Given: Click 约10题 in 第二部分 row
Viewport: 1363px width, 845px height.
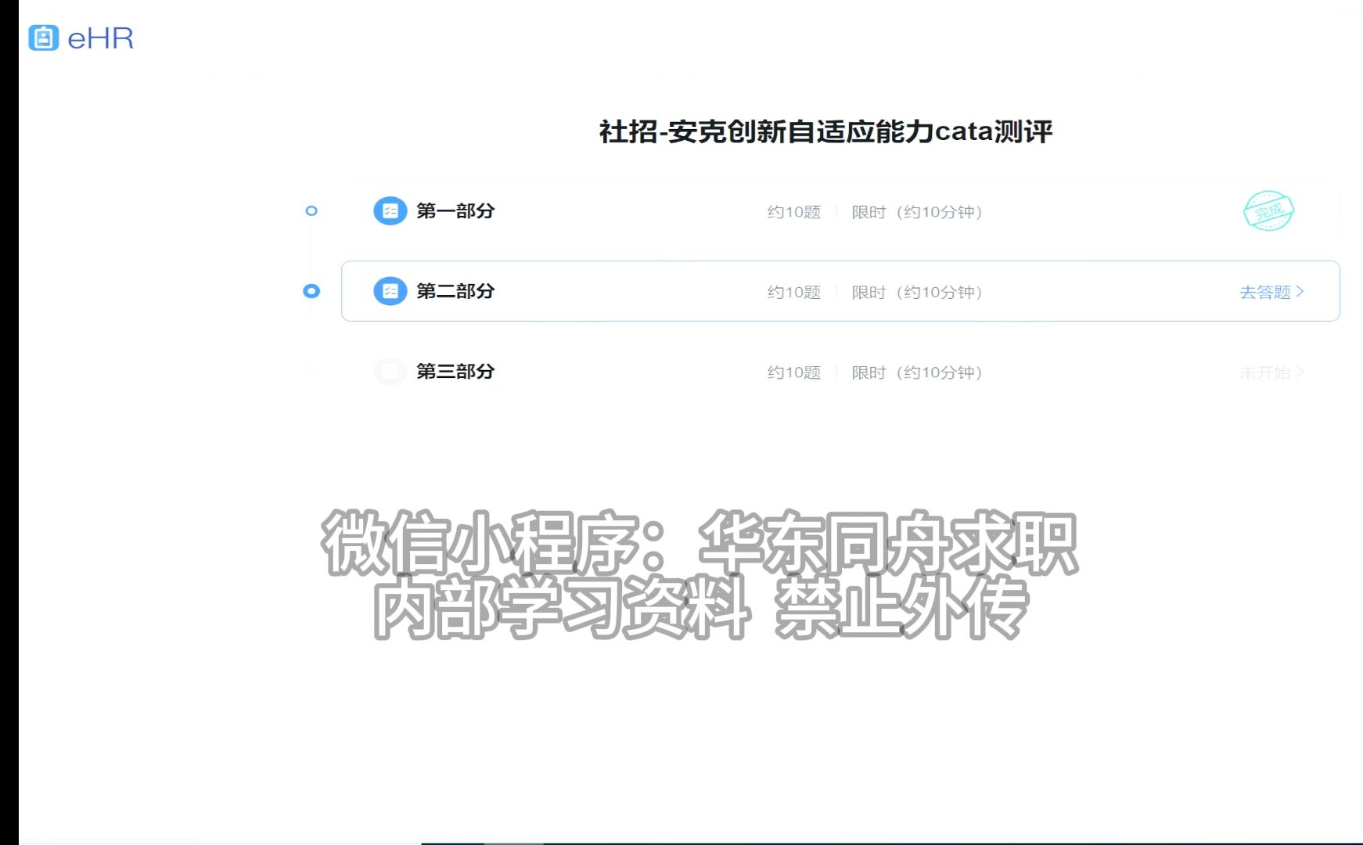Looking at the screenshot, I should (x=793, y=292).
